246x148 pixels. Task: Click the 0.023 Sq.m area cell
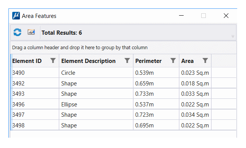(195, 72)
